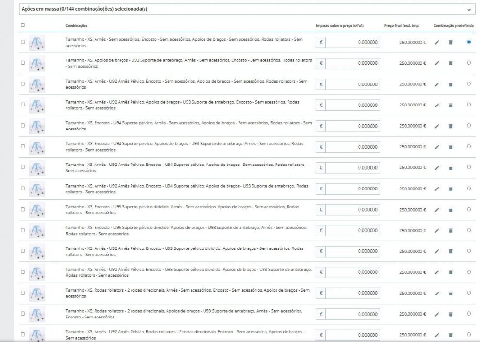Click the Combinações column header

[x=76, y=26]
